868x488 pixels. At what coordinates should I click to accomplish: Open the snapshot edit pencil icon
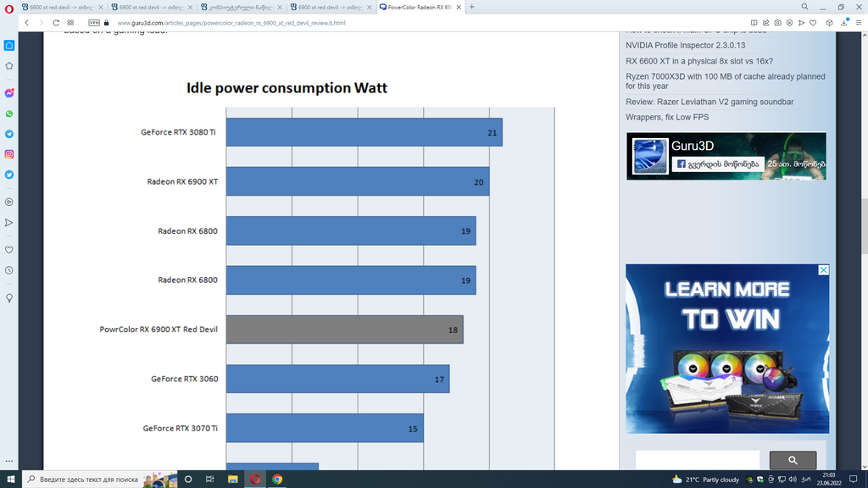pyautogui.click(x=766, y=23)
